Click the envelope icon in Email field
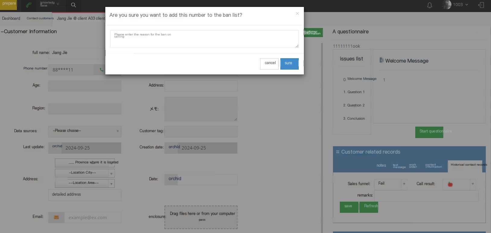Screen dimensions: 491x233 pyautogui.click(x=56, y=217)
